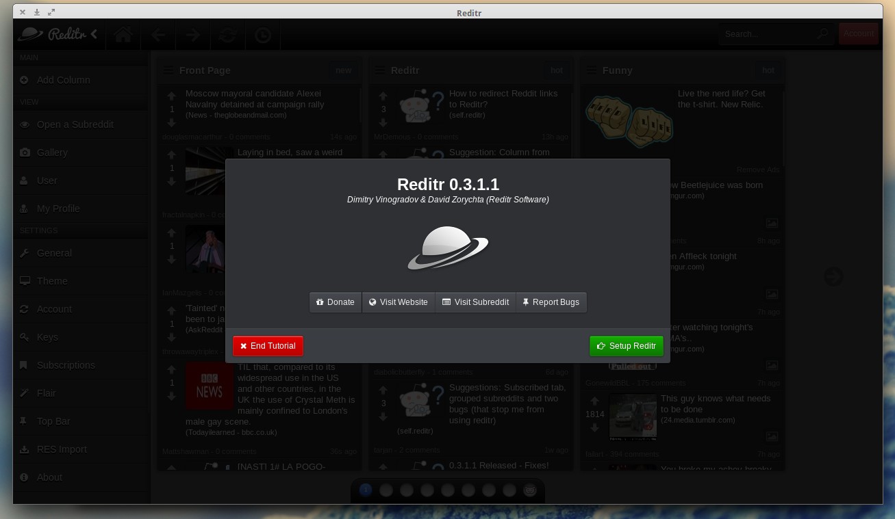The image size is (895, 519).
Task: Open Gallery in the sidebar
Action: click(x=52, y=152)
